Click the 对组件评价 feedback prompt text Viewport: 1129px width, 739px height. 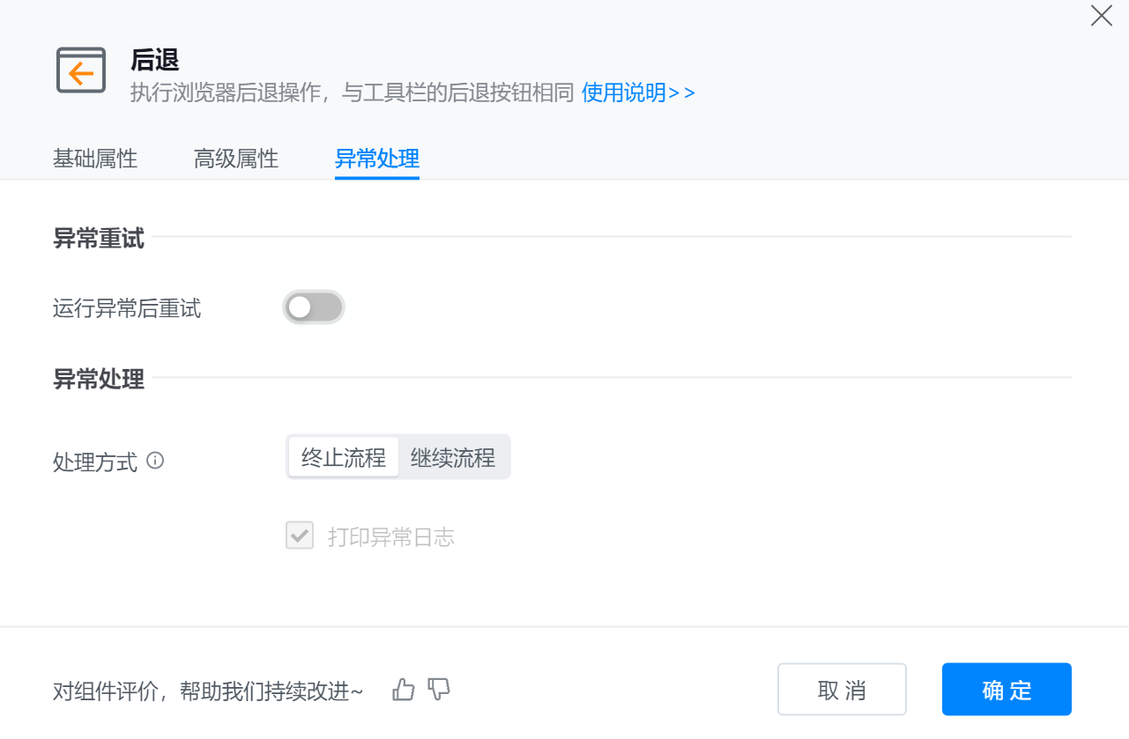[x=208, y=691]
